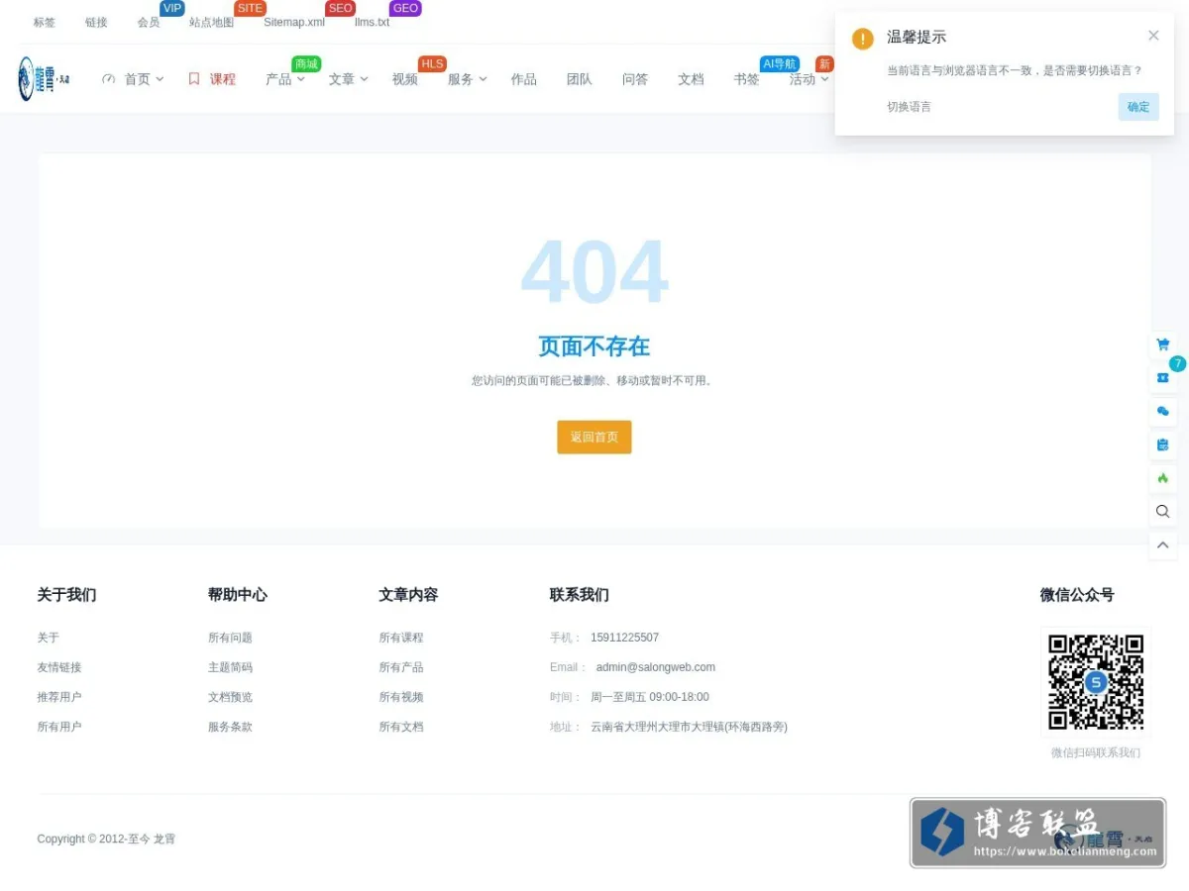Screen dimensions: 1189x891
Task: Open search via magnifier sidebar icon
Action: [1163, 512]
